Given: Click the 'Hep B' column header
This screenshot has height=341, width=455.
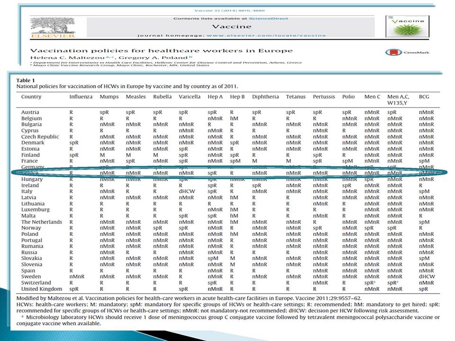Looking at the screenshot, I should click(237, 97).
